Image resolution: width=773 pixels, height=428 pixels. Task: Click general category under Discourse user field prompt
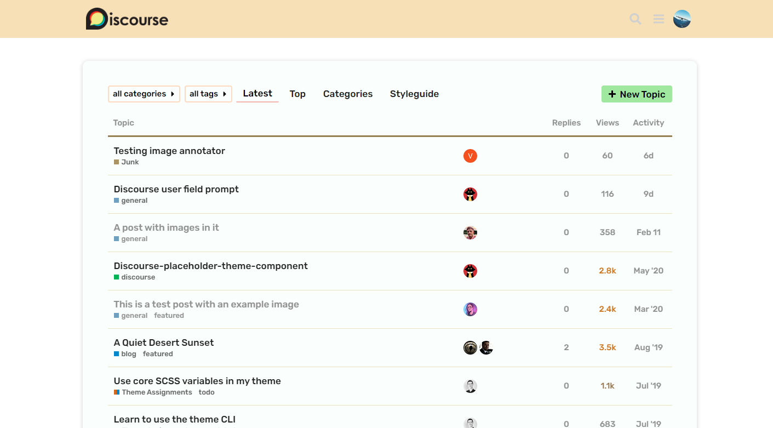131,201
